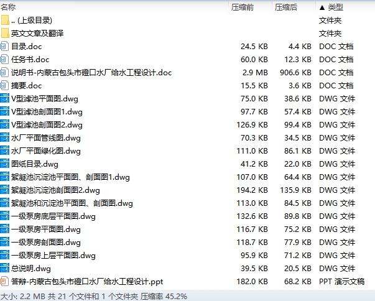
Task: Select file name V型滤池平面图.dwg
Action: point(45,98)
